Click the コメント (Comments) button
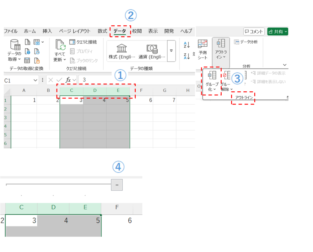313x252 pixels. 254,31
